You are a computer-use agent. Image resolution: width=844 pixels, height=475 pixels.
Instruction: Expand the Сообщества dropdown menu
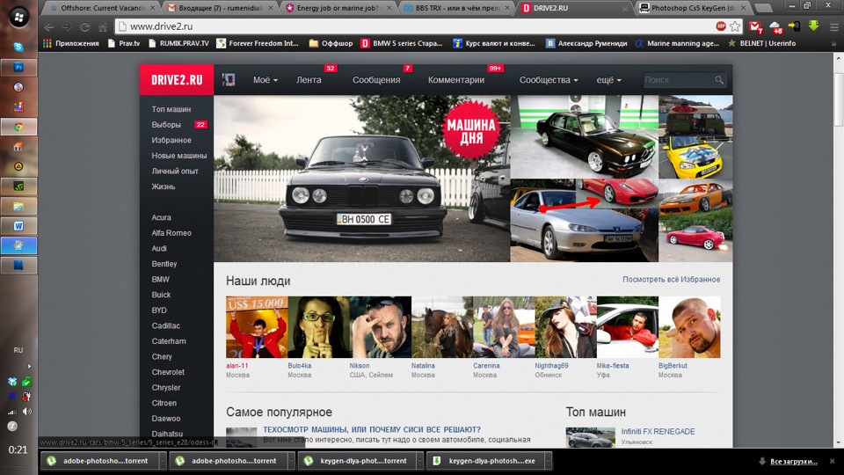pyautogui.click(x=549, y=80)
